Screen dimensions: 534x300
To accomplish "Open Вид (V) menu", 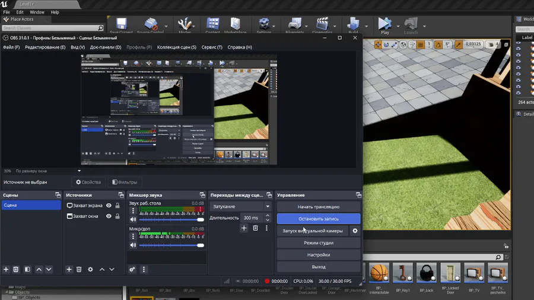I will [78, 47].
